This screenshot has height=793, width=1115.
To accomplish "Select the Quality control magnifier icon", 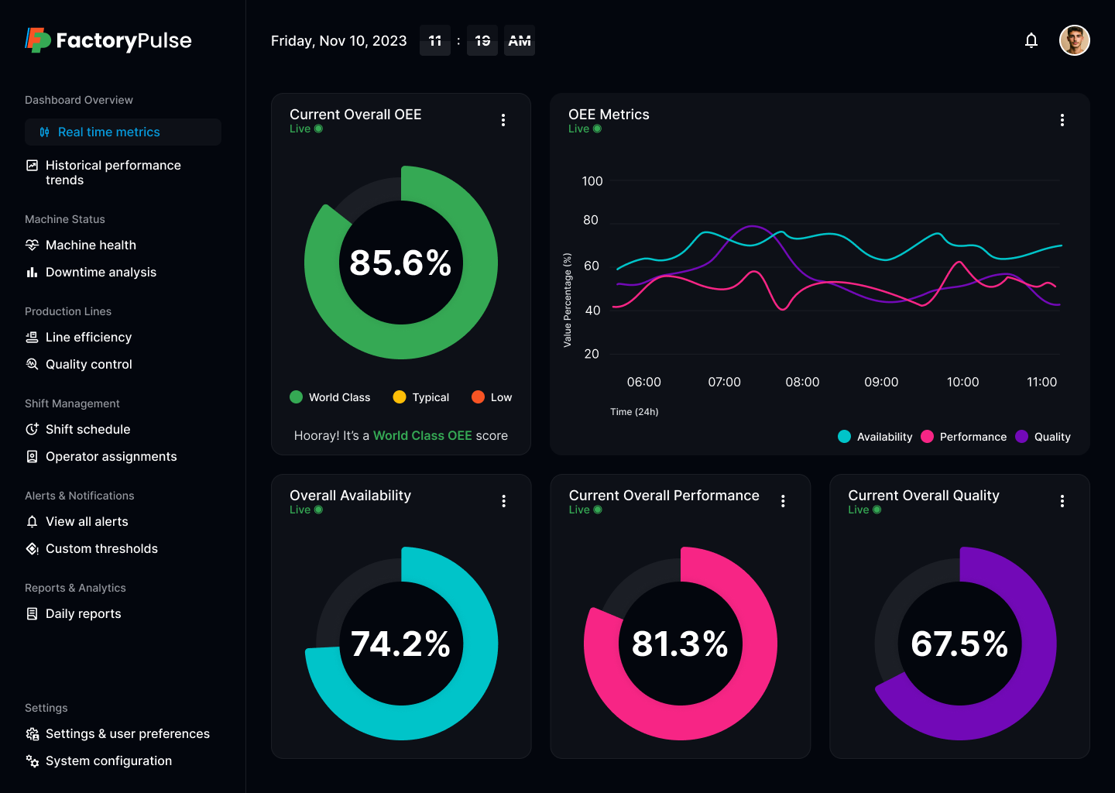I will (x=32, y=364).
